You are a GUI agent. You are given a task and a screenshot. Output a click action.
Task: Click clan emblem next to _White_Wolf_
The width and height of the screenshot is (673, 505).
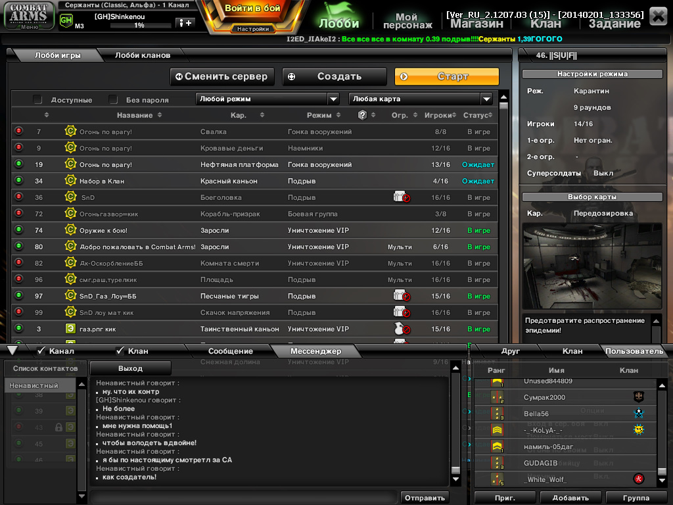tap(639, 479)
